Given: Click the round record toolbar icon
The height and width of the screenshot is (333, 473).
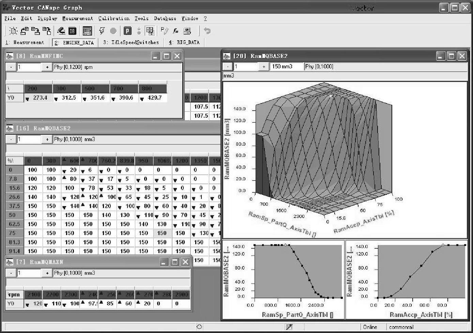Looking at the screenshot, I should (113, 31).
